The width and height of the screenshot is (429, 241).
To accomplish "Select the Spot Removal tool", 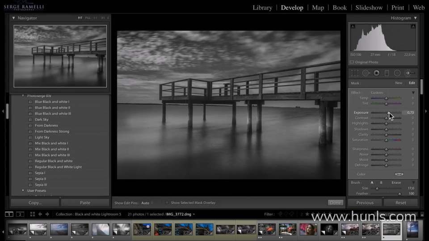I will point(366,73).
